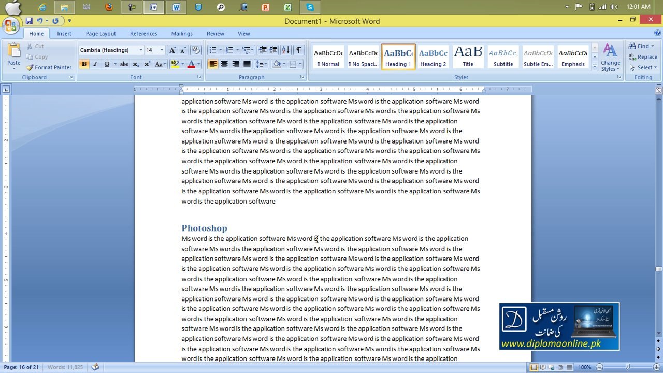
Task: Switch to Print Layout view
Action: click(x=534, y=367)
